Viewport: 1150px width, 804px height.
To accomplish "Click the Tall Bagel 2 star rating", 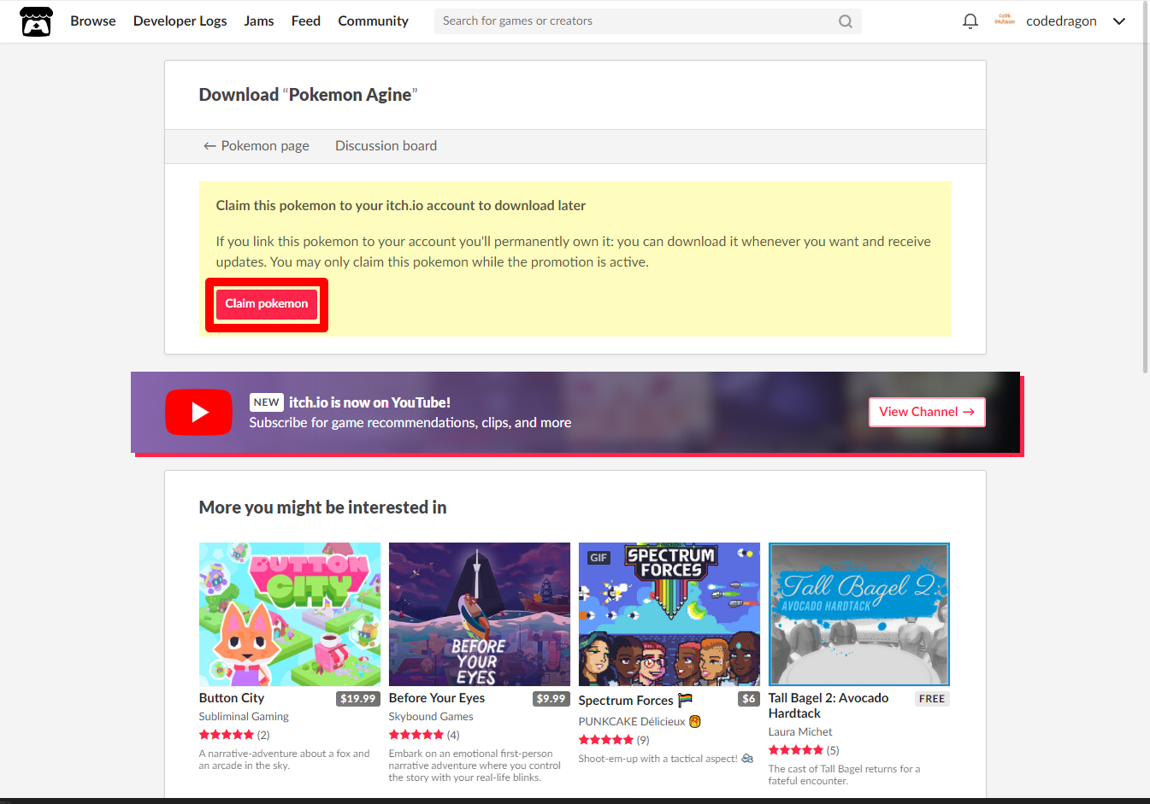I will (796, 750).
